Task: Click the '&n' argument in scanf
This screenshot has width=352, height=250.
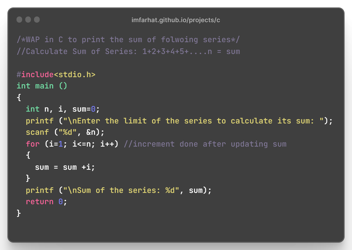Action: pos(91,132)
